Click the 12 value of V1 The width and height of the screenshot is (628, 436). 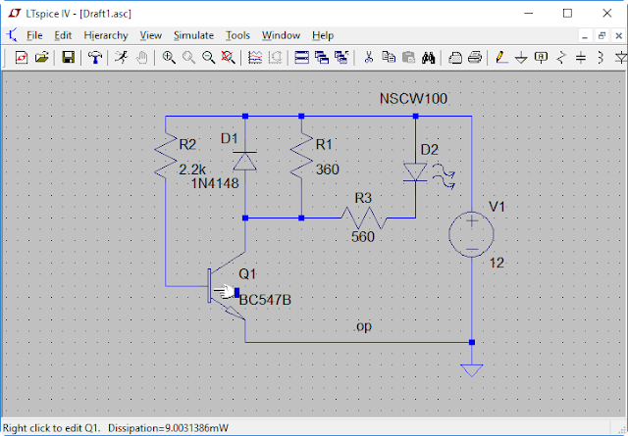coord(497,263)
